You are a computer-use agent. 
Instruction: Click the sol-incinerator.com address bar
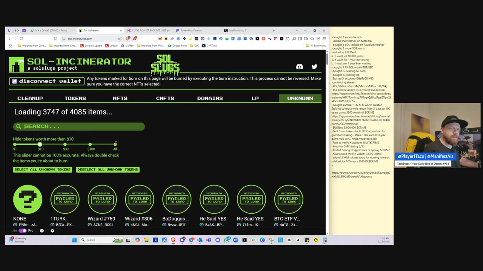[80, 38]
